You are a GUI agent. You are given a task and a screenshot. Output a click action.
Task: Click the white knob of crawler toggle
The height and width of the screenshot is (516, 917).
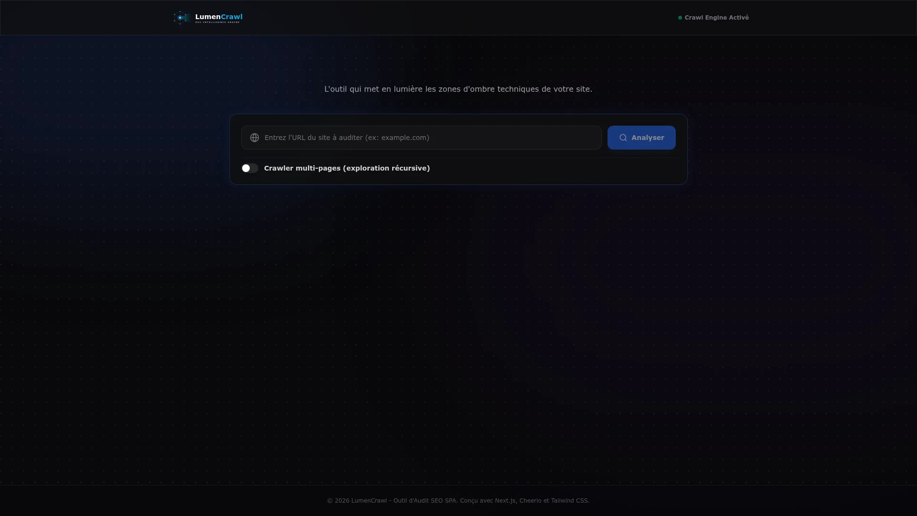tap(246, 168)
